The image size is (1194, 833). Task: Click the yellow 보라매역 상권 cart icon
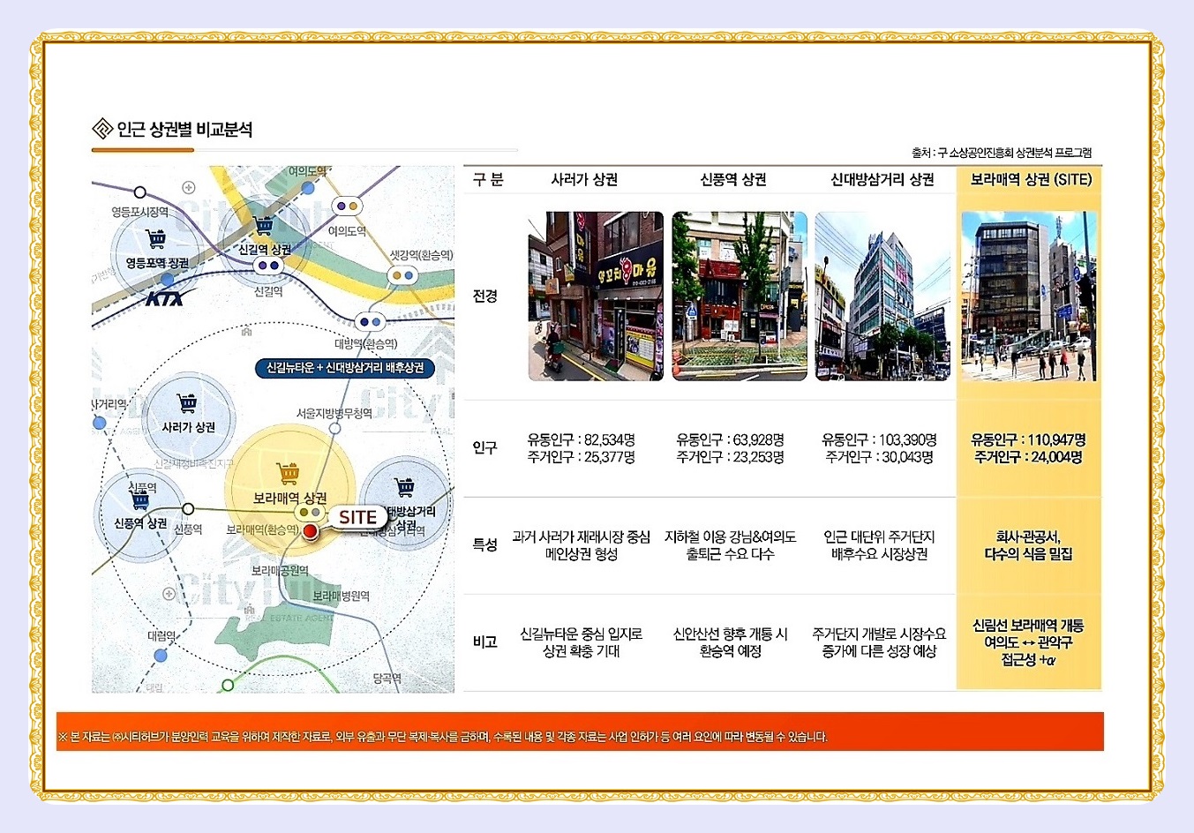point(289,474)
